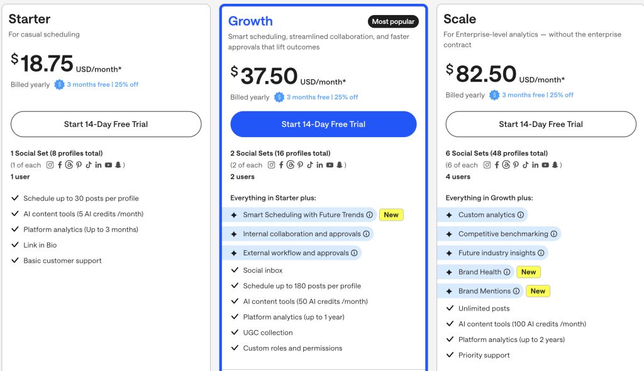
Task: Click the YouTube icon in the Growth plan
Action: click(x=330, y=165)
